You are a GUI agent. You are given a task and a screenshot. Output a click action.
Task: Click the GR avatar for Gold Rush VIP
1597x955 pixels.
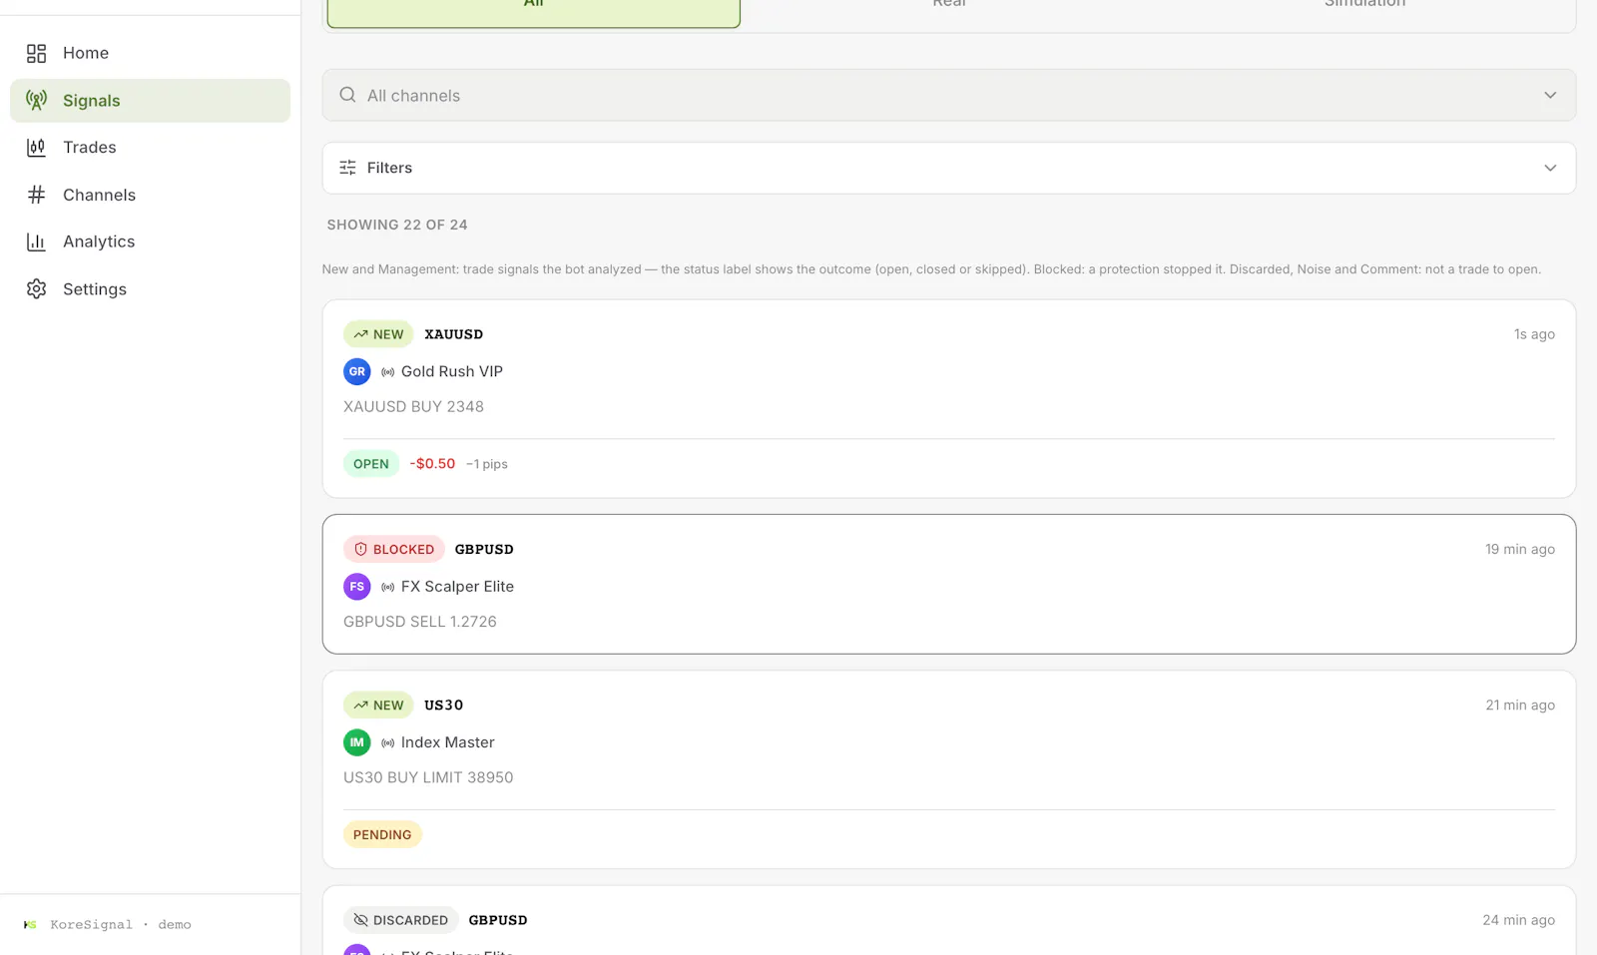[357, 371]
